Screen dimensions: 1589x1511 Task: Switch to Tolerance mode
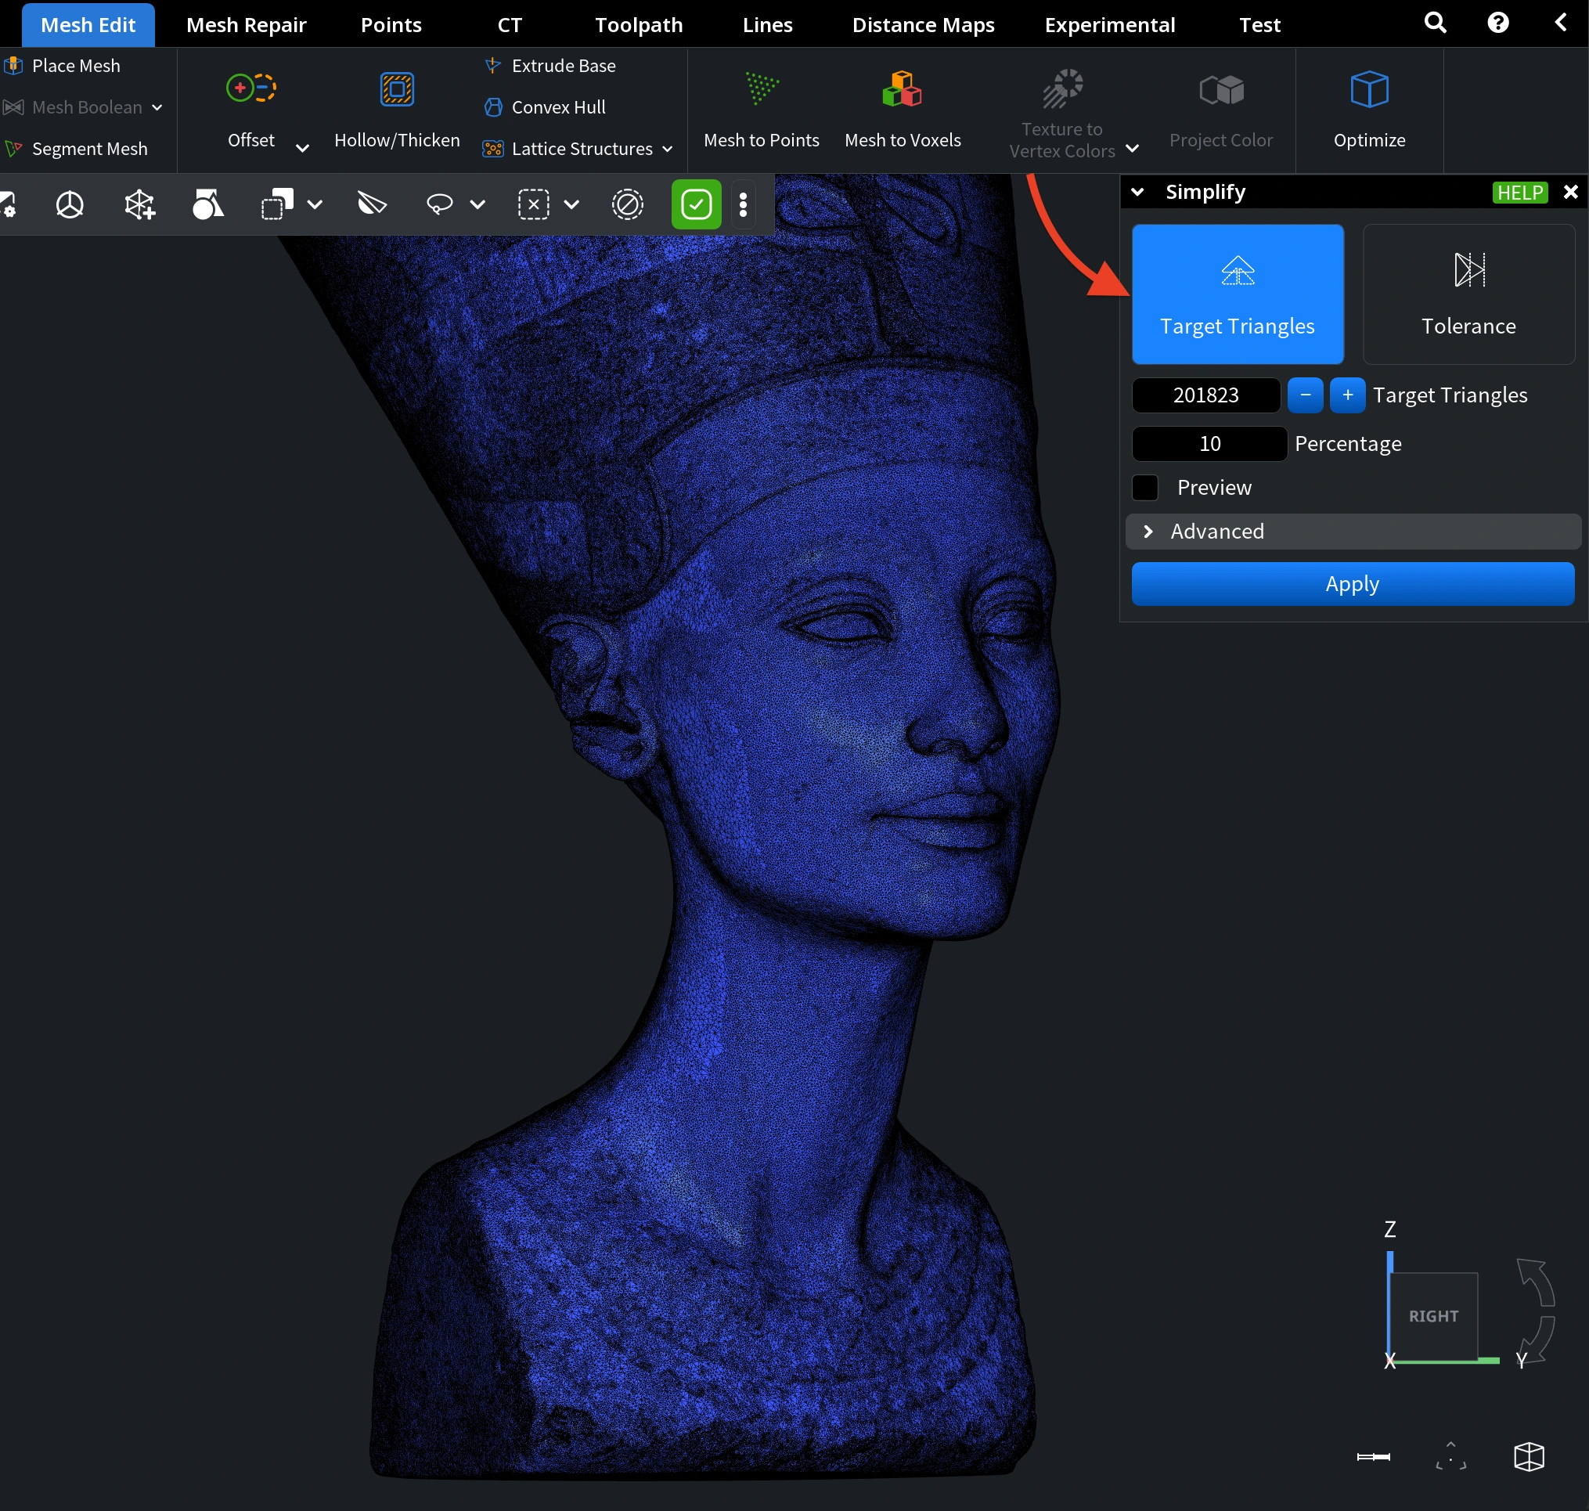[x=1468, y=294]
